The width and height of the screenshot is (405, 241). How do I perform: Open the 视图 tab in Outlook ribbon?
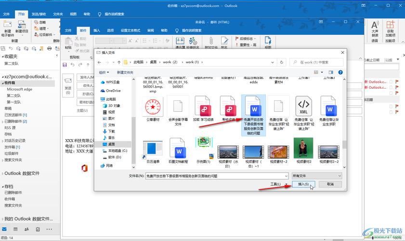pyautogui.click(x=73, y=14)
